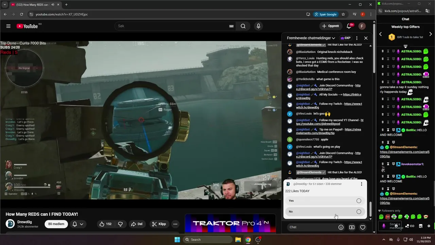Like the video with 152 likes
The image size is (435, 245).
pyautogui.click(x=105, y=224)
